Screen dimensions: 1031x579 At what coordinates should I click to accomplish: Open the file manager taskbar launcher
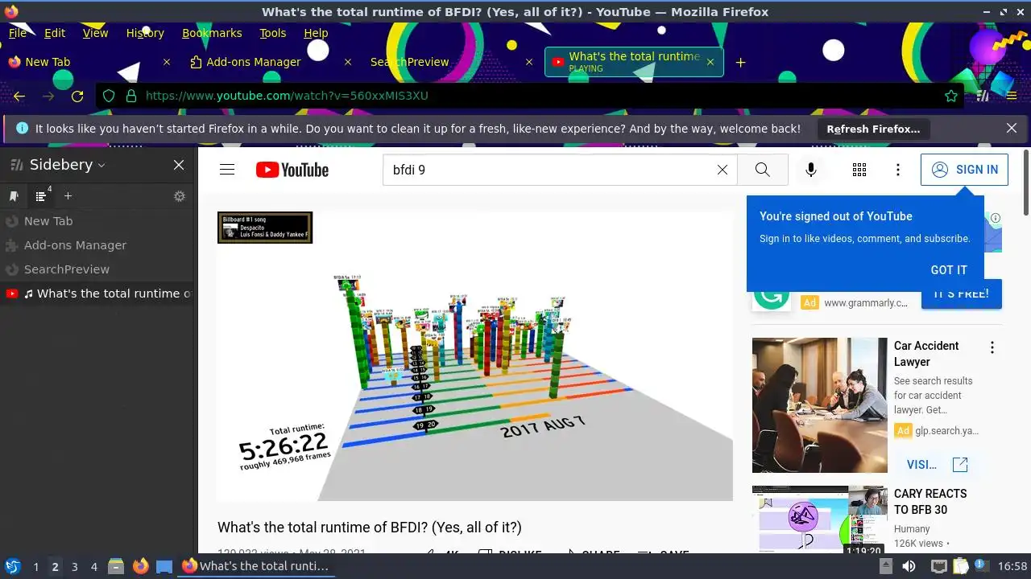[x=116, y=566]
